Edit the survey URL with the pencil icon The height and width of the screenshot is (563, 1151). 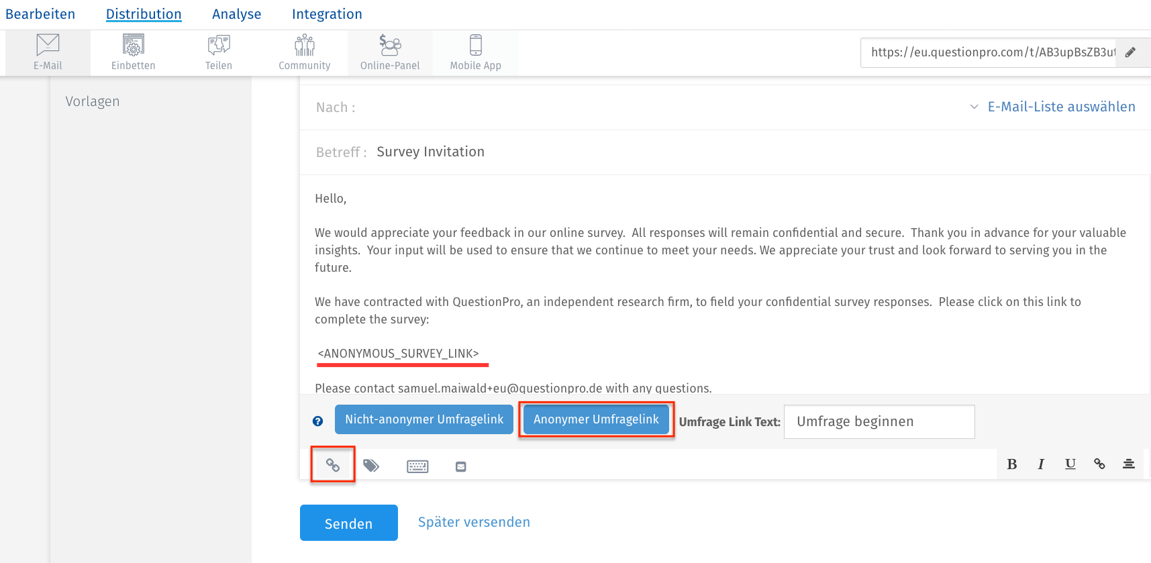[1131, 52]
